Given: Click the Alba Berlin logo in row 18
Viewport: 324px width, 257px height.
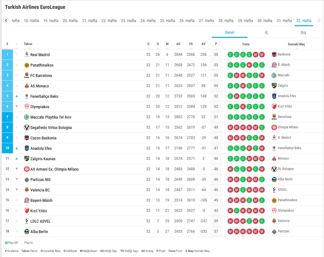Looking at the screenshot, I should point(27,231).
